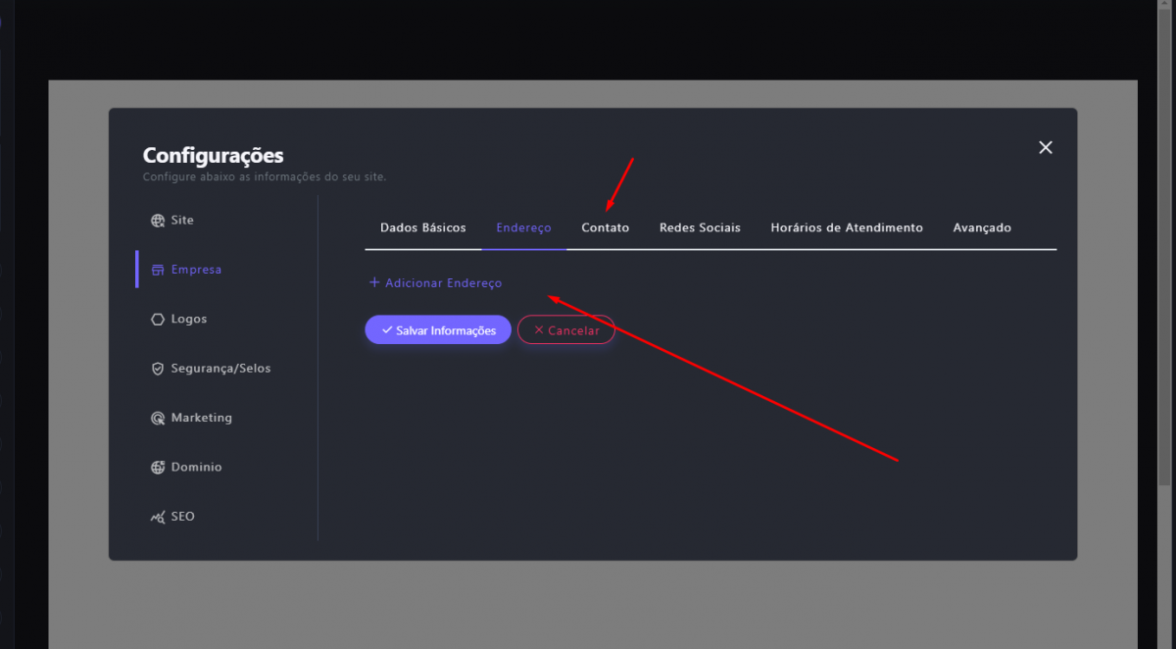This screenshot has width=1176, height=649.
Task: Select the Logos section label in sidebar
Action: [188, 320]
